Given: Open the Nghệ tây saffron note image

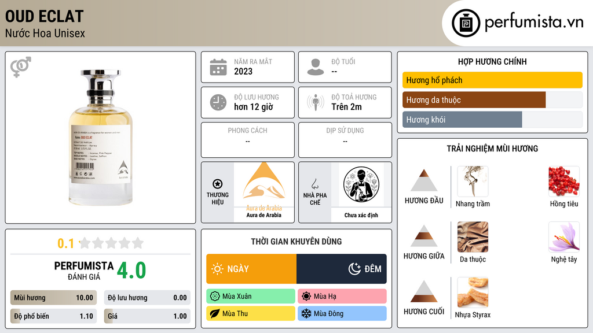Looking at the screenshot, I should coord(564,237).
